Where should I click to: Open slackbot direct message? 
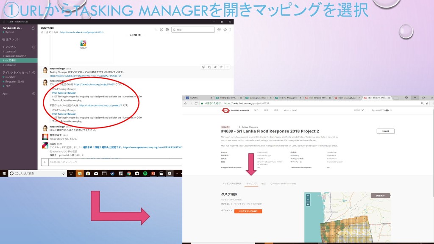[x=9, y=77]
